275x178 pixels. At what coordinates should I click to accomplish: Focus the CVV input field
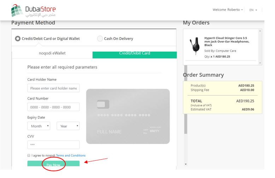[x=53, y=145]
